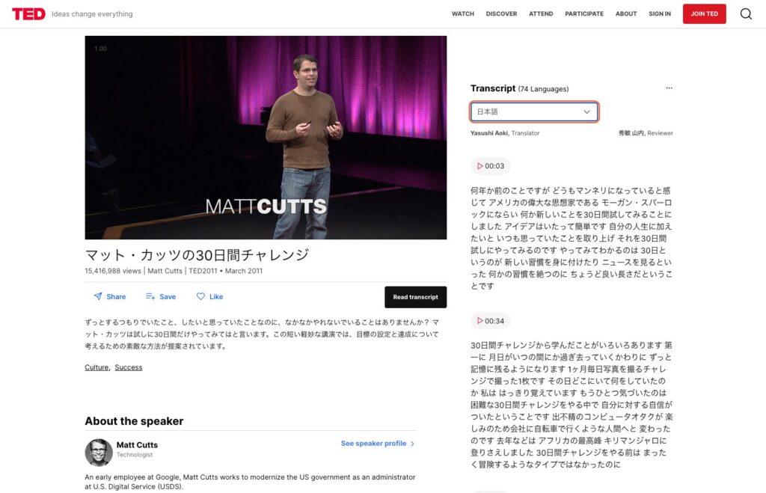Click the Like heart icon

click(200, 296)
